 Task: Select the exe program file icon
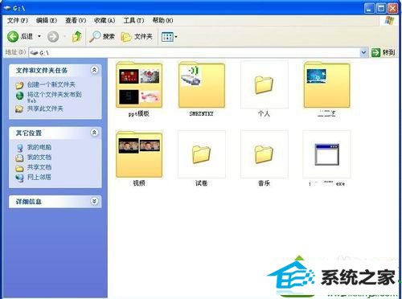tap(326, 154)
